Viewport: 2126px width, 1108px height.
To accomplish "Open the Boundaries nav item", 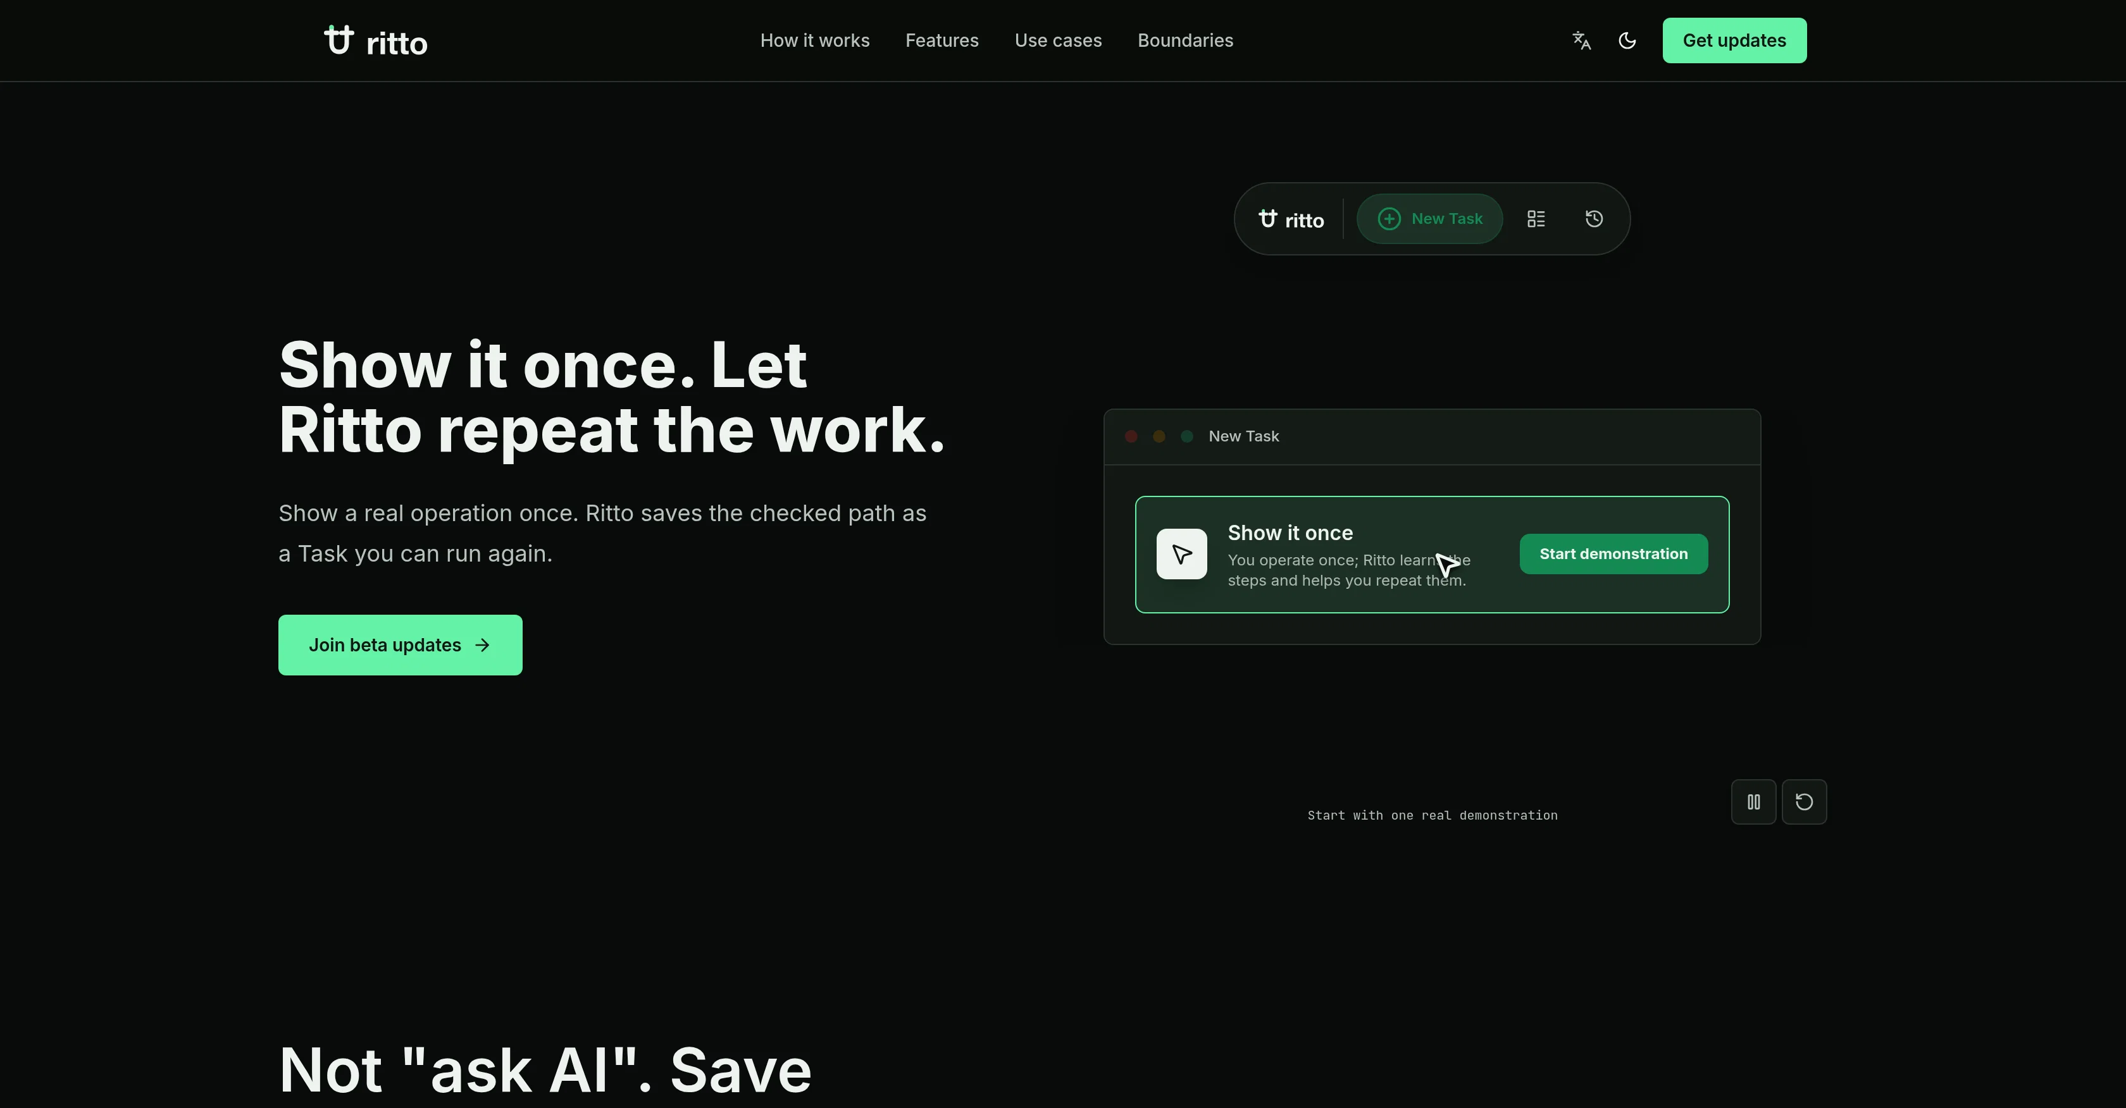I will pos(1185,40).
